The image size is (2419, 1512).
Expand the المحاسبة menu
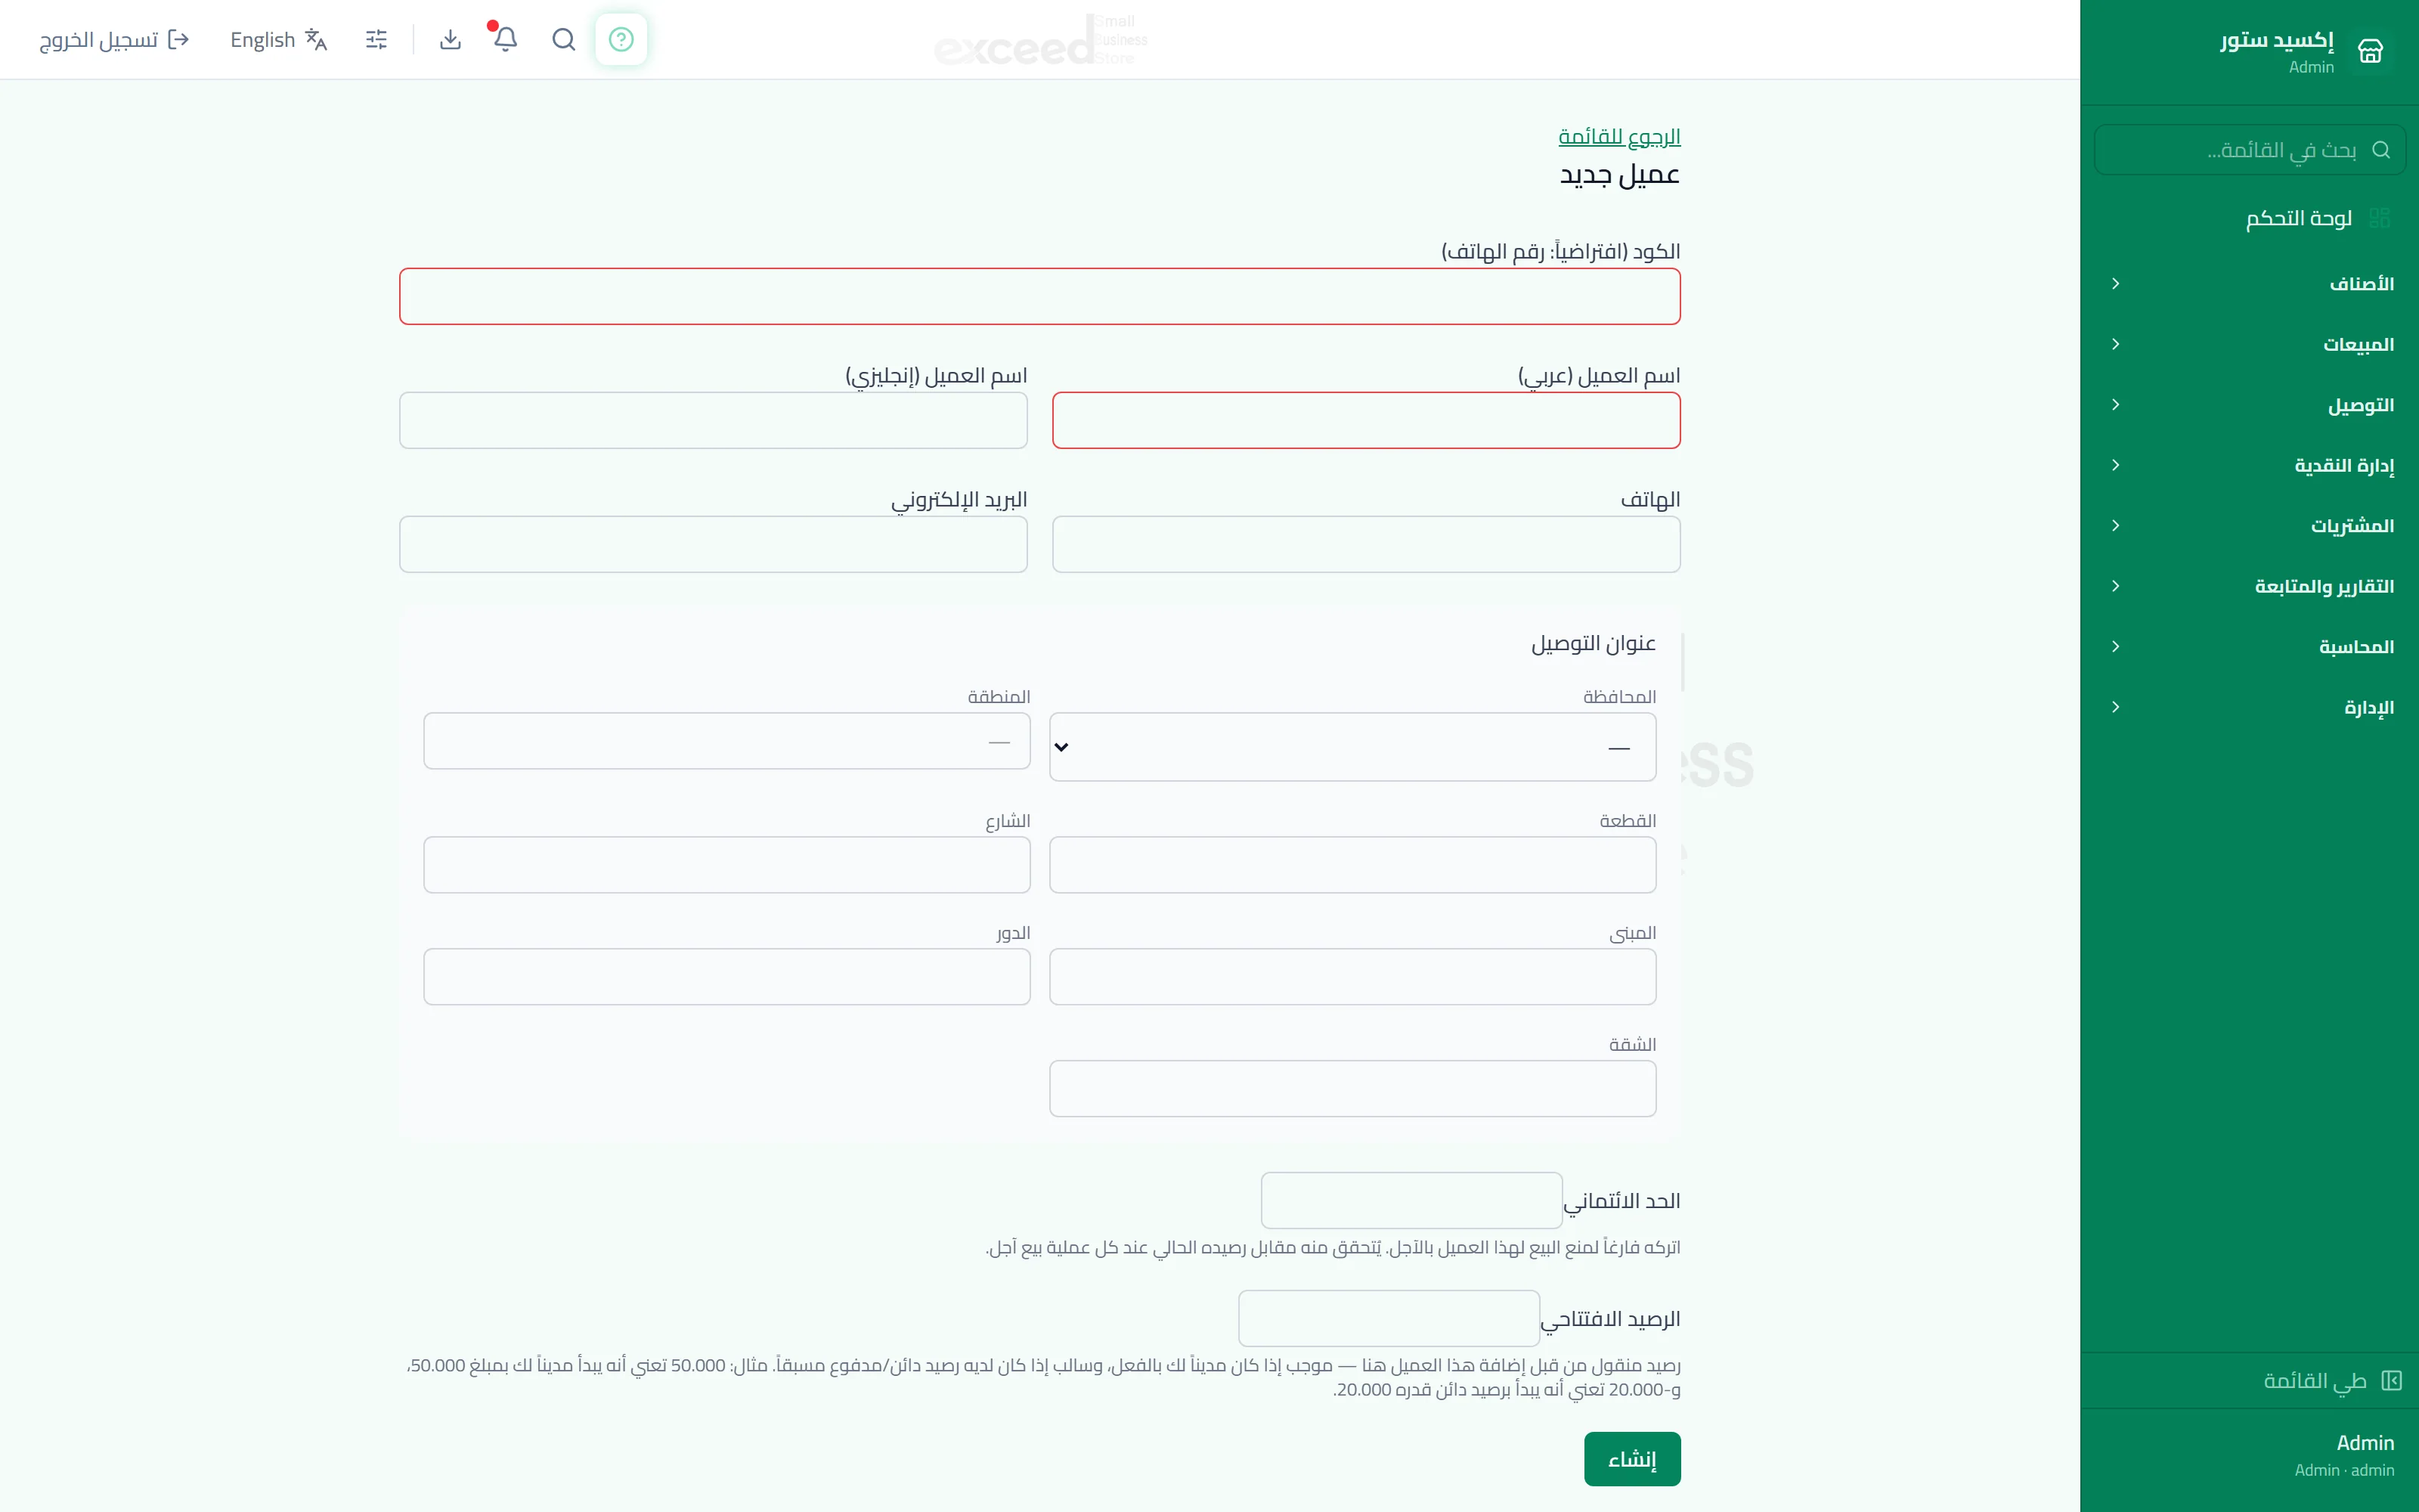pyautogui.click(x=2249, y=647)
